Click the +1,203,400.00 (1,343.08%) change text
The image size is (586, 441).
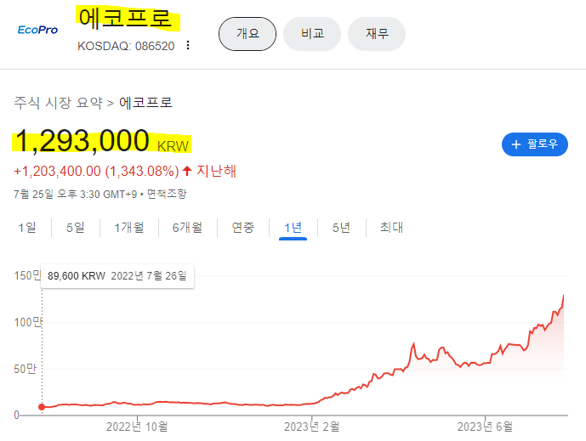pyautogui.click(x=96, y=172)
